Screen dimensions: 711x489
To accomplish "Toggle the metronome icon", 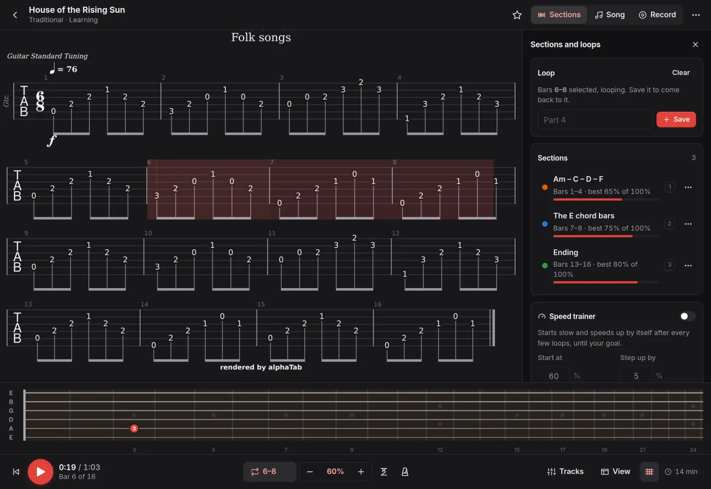I will [x=405, y=472].
